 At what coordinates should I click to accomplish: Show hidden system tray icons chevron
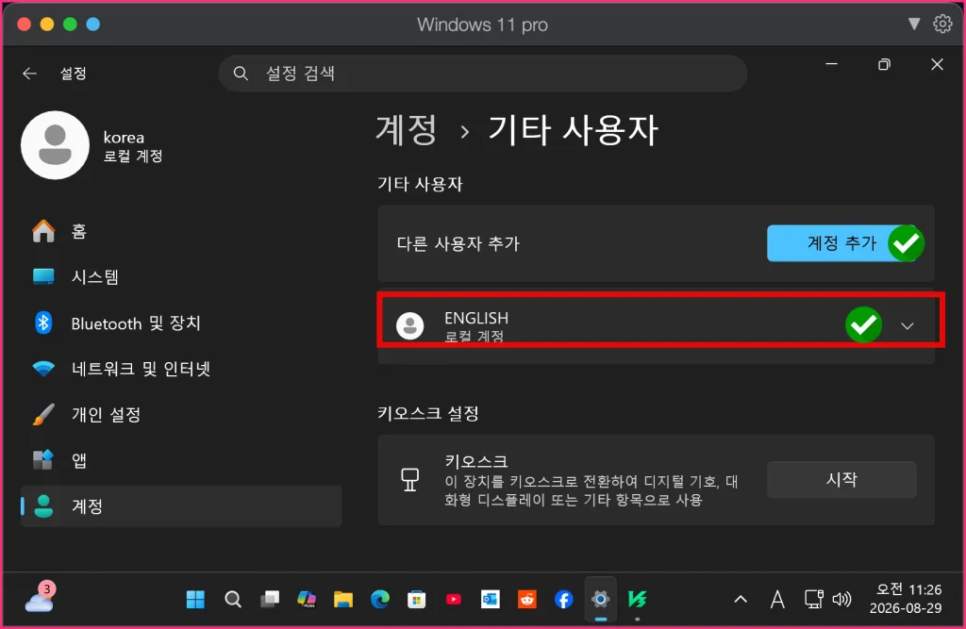pyautogui.click(x=741, y=599)
